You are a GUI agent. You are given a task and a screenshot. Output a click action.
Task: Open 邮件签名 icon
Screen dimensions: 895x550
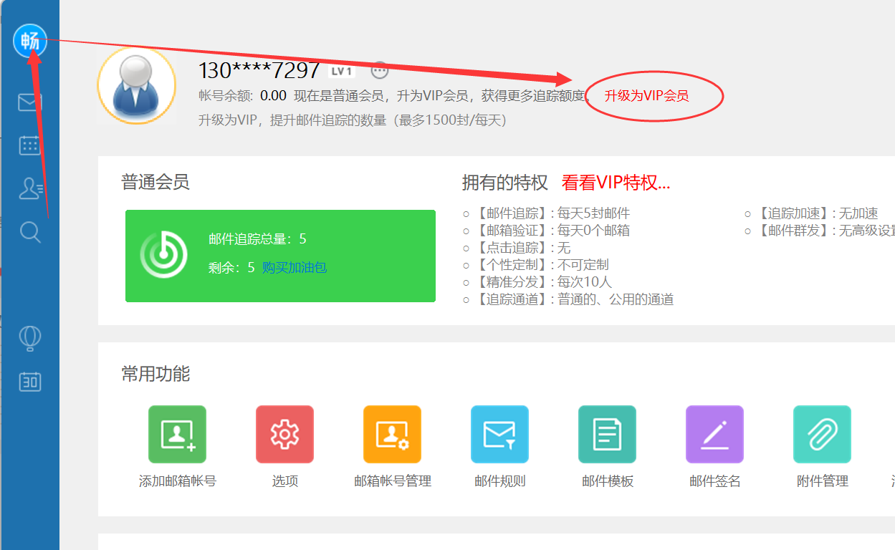point(714,434)
